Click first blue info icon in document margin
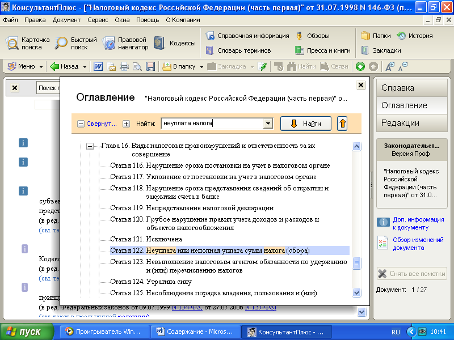 (x=23, y=143)
